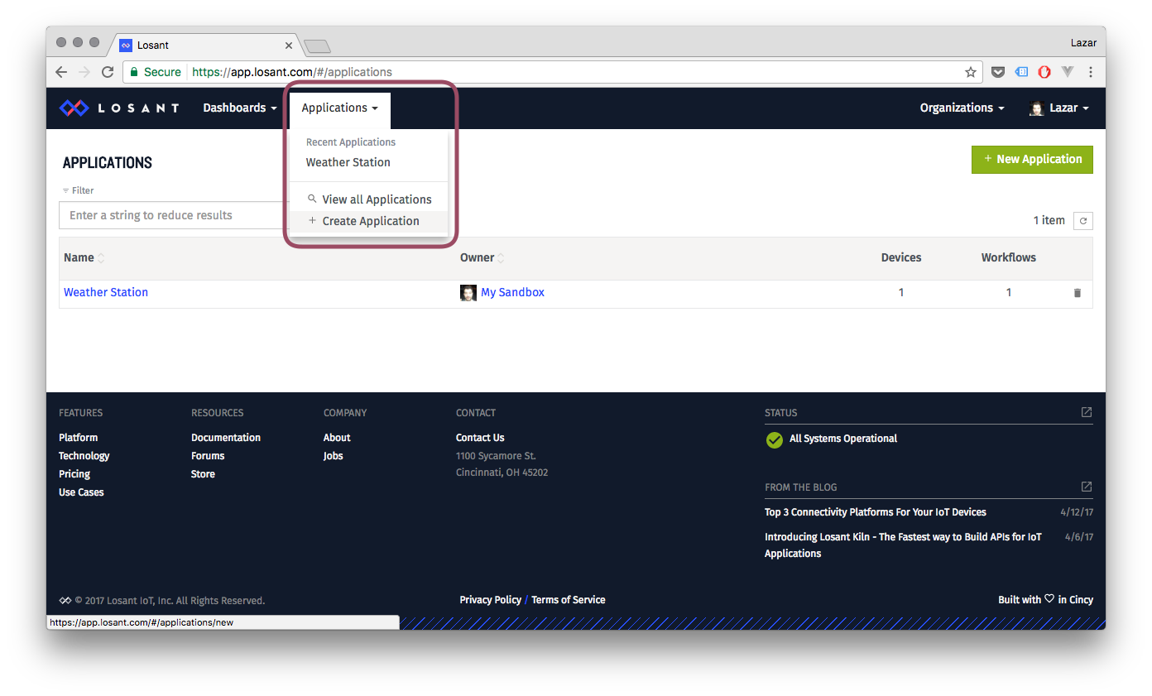Choose View all Applications in the dropdown
The width and height of the screenshot is (1152, 696).
(x=377, y=199)
